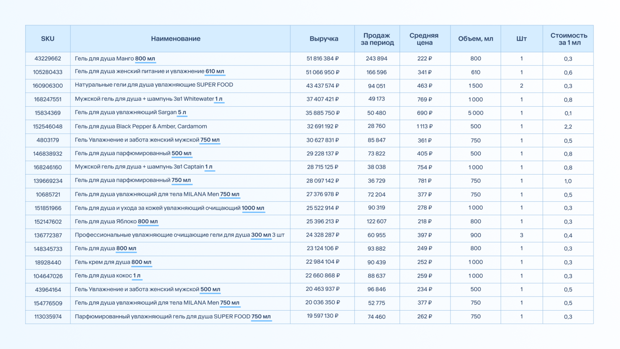Select SKU cell 43229662
The image size is (620, 349).
click(48, 59)
